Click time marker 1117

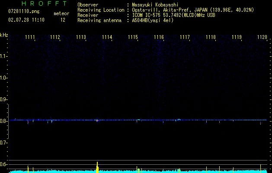pos(185,37)
